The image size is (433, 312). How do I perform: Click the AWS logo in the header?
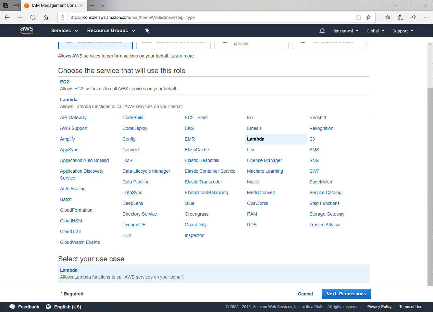click(27, 30)
